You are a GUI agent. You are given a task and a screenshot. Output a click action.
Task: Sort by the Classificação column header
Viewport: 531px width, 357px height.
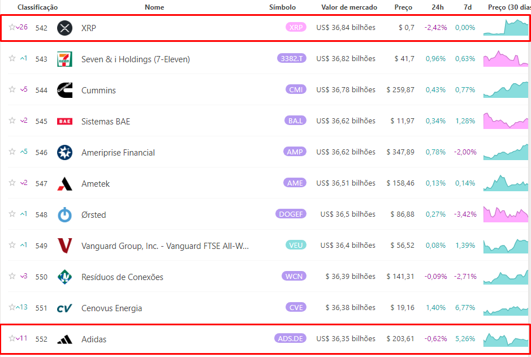tap(37, 7)
